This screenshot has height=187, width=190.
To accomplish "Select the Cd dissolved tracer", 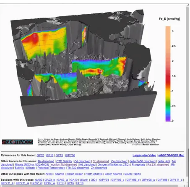I will (82, 161).
